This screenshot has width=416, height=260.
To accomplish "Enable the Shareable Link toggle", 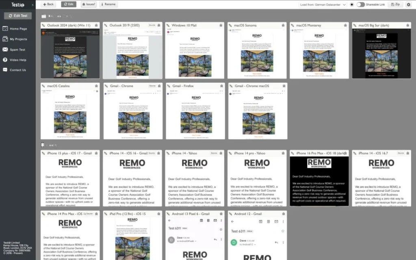I will (x=361, y=4).
